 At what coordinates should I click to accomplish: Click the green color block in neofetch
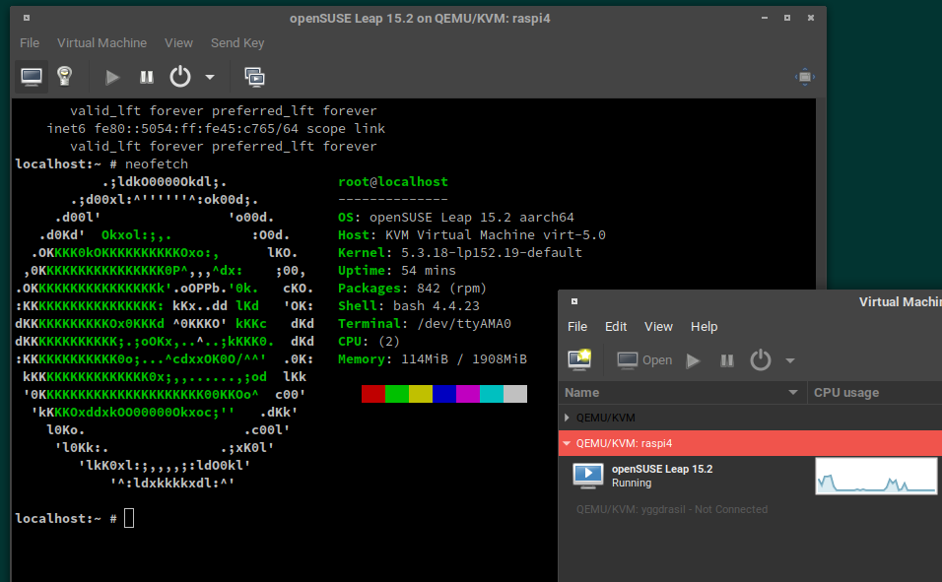396,394
